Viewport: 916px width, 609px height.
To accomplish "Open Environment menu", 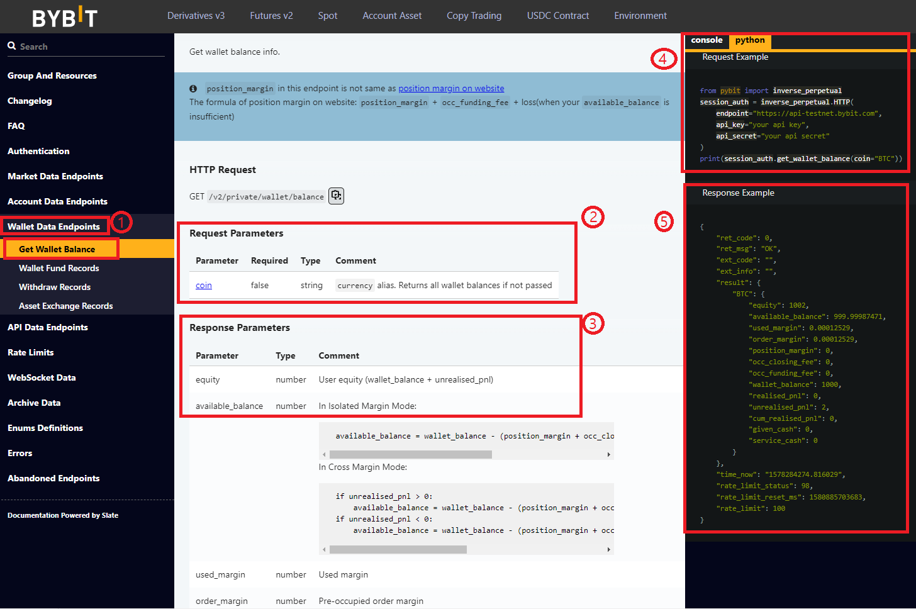I will point(640,16).
